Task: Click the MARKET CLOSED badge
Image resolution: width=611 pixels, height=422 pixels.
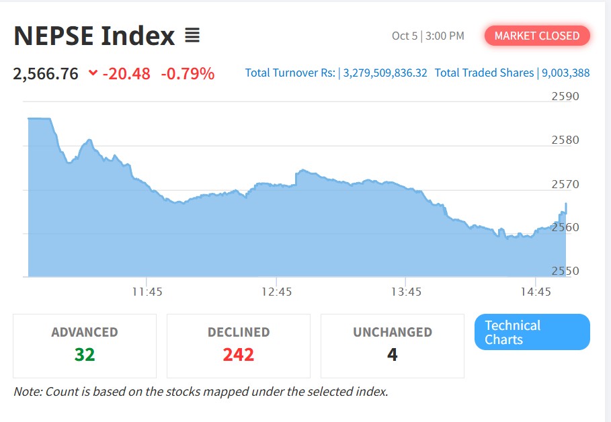Action: coord(537,36)
